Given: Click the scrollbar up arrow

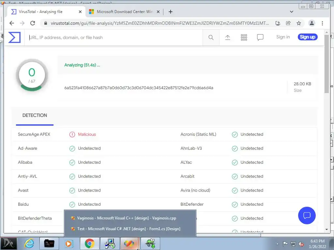Looking at the screenshot, I should point(326,32).
